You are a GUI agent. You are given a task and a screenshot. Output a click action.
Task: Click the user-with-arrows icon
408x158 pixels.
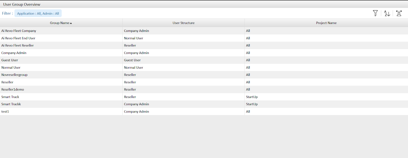tap(399, 13)
